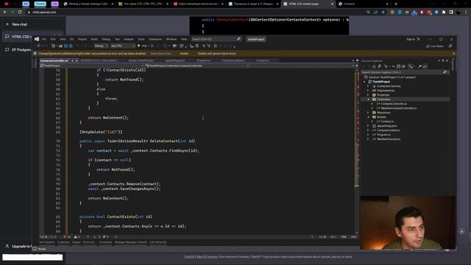Click the Live Share icon
Viewport: 471px width, 265px height.
[x=428, y=46]
